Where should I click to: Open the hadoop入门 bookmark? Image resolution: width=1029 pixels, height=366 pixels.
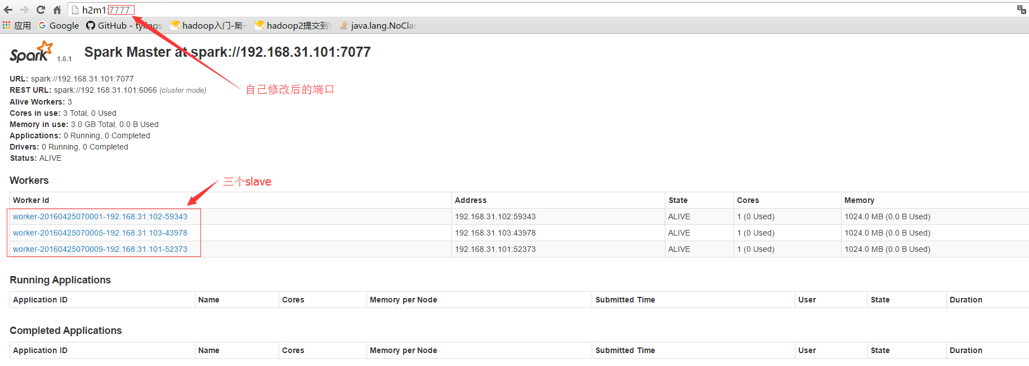pos(208,25)
